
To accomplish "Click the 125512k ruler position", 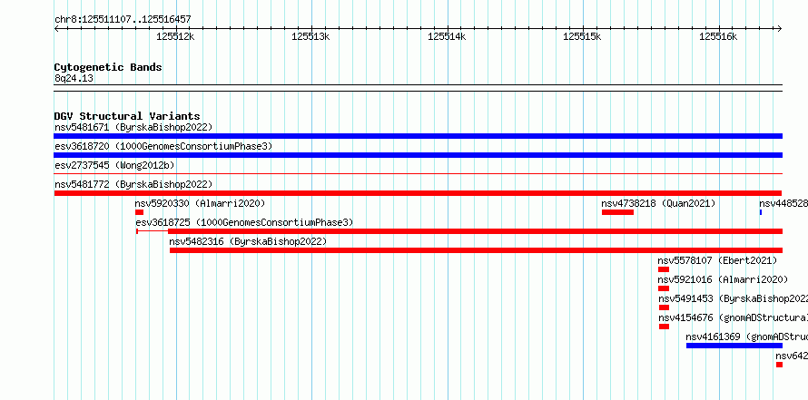I will [x=175, y=36].
